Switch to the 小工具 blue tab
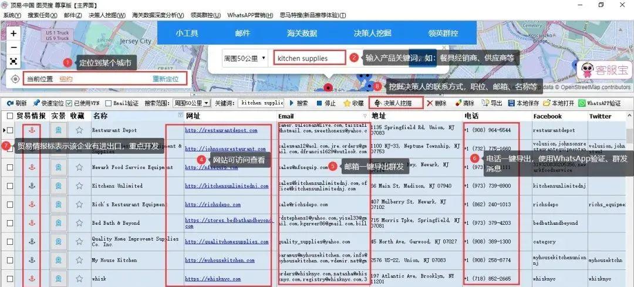Screen dimensions: 634x287 (187, 33)
